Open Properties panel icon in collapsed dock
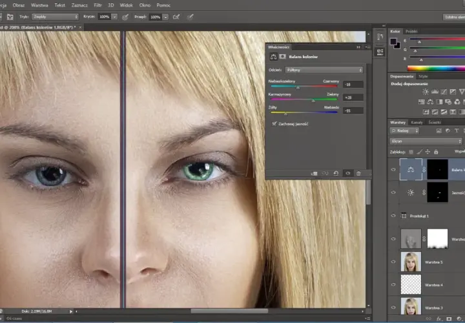This screenshot has height=323, width=465. pos(380,52)
